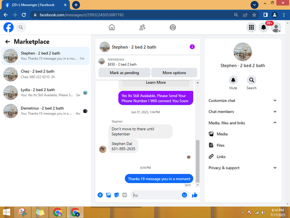Click the chat header Stephen - 2 bed 2 bath
The height and width of the screenshot is (218, 290).
tap(134, 47)
